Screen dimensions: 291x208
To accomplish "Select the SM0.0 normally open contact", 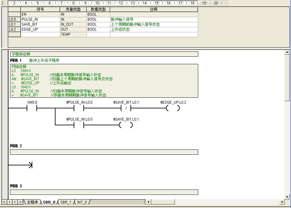I will (32, 108).
